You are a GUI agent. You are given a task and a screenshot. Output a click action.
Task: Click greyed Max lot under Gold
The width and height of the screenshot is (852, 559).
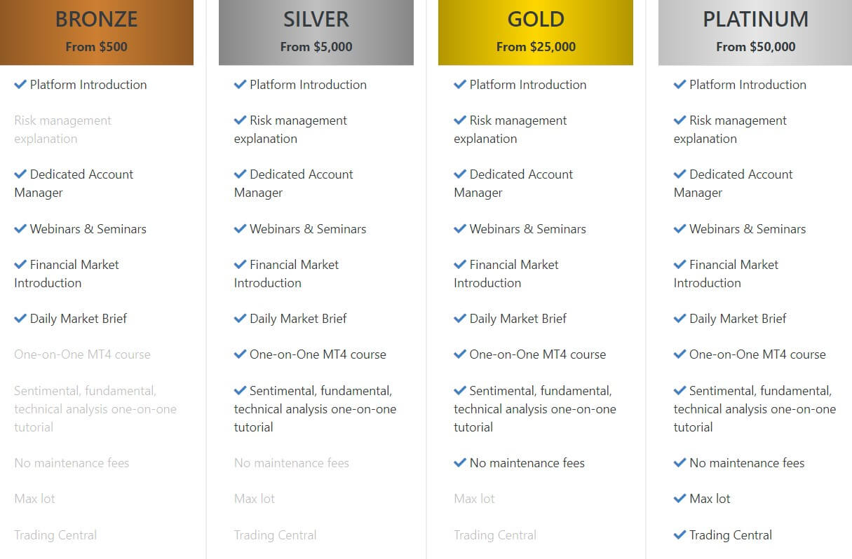pyautogui.click(x=474, y=499)
